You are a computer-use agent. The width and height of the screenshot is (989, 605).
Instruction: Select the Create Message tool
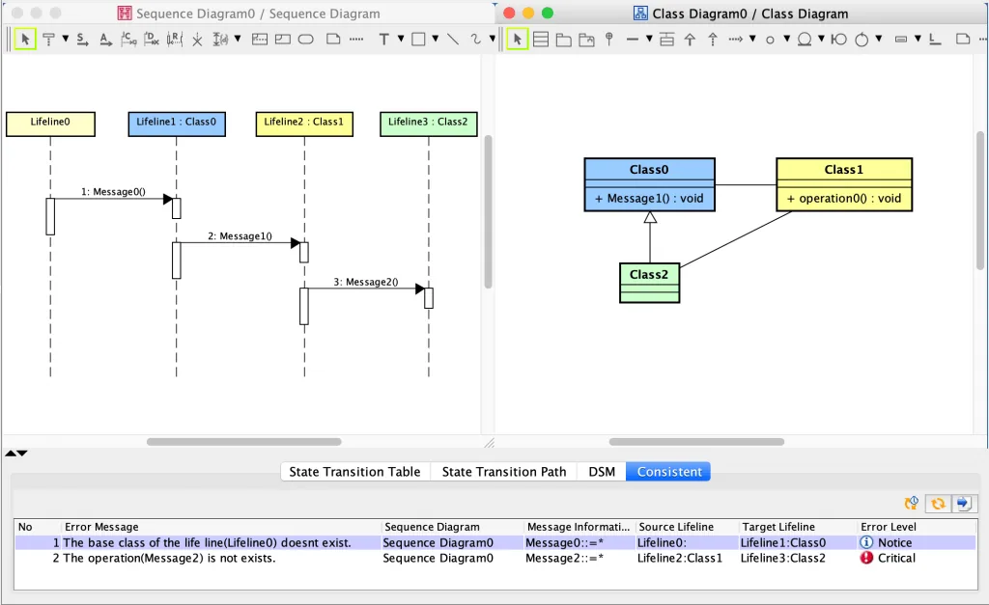click(128, 39)
